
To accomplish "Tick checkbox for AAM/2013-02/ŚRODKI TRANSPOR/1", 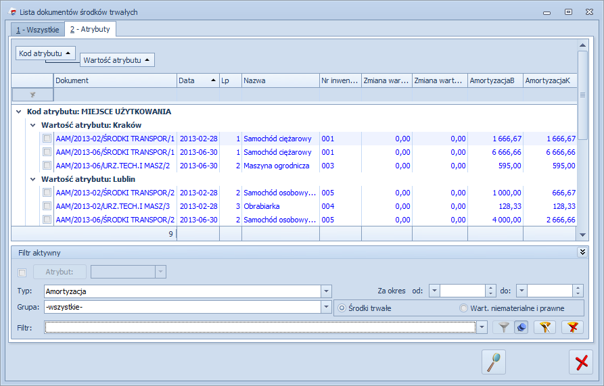I will [x=47, y=138].
